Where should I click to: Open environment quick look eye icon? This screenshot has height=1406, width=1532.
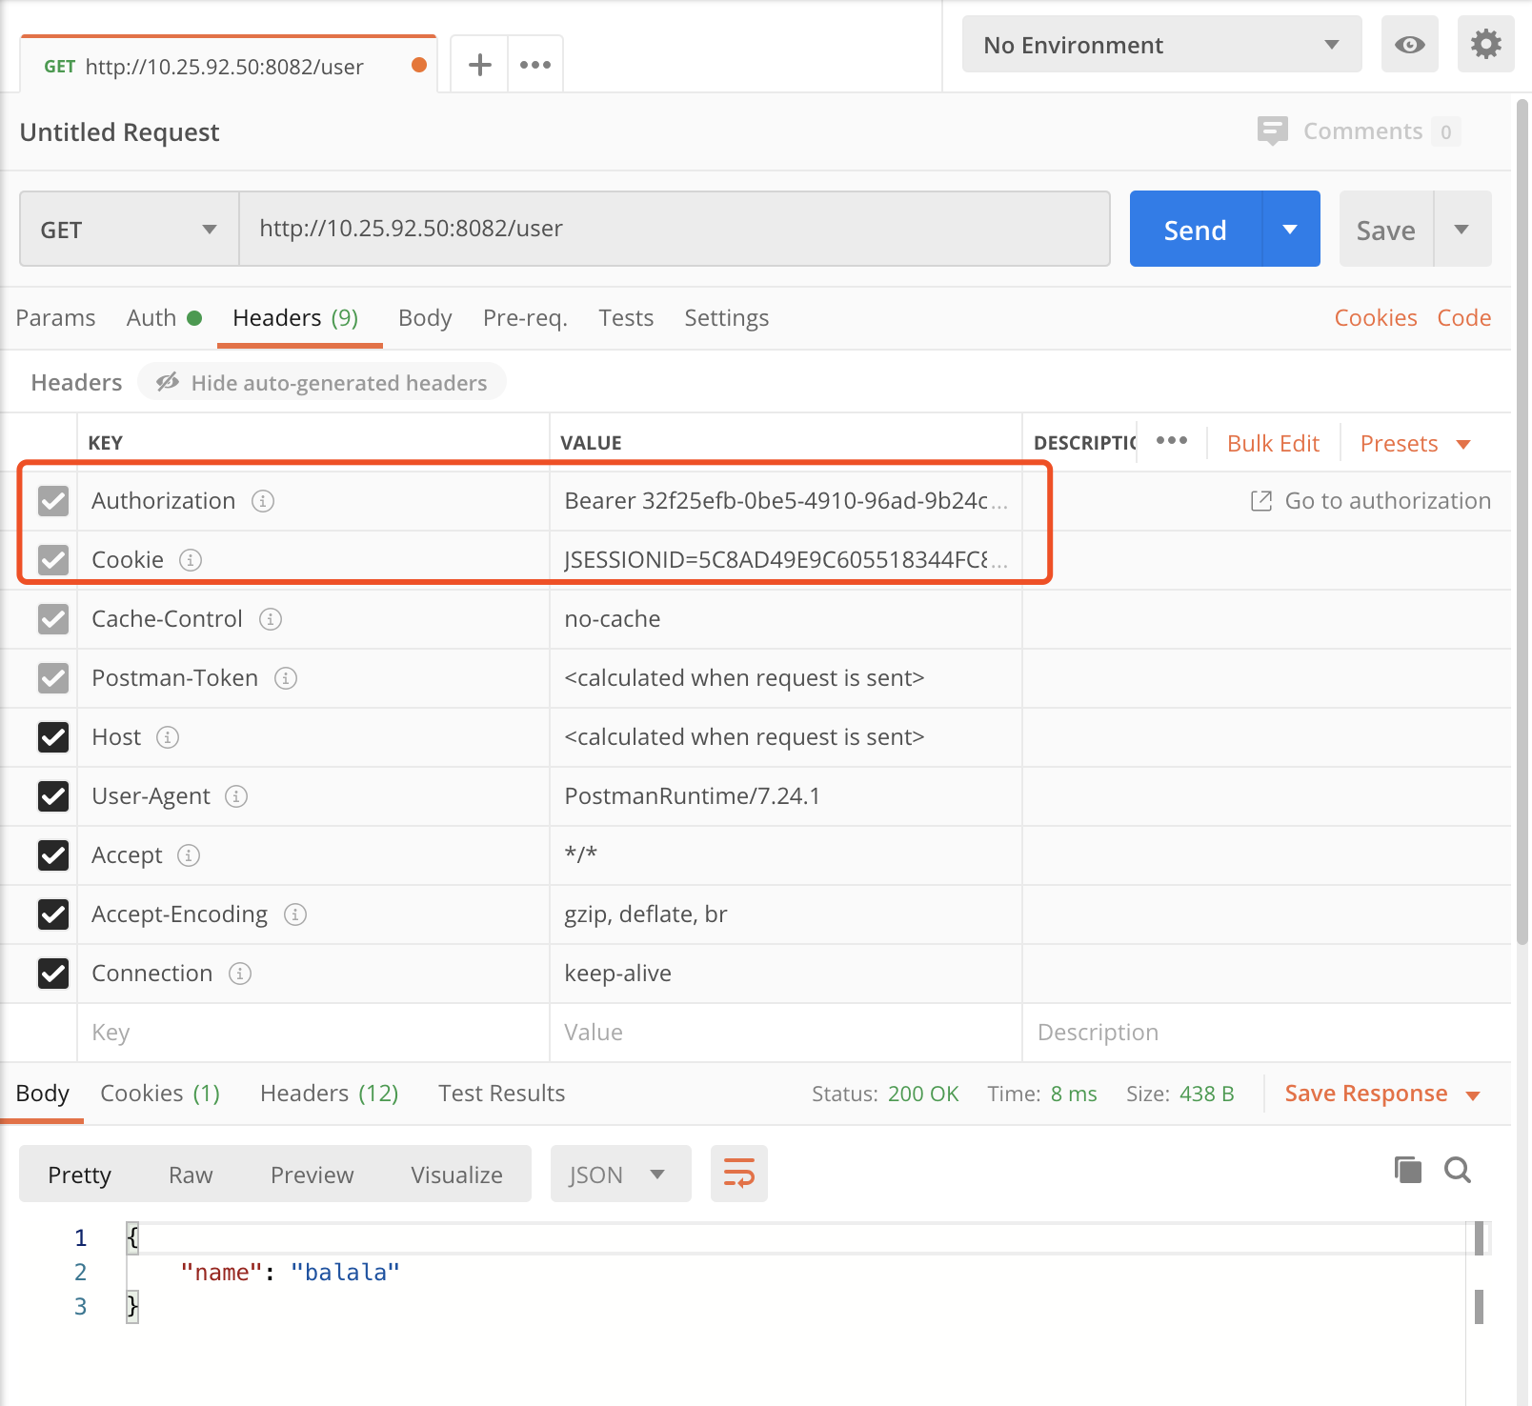click(x=1409, y=44)
